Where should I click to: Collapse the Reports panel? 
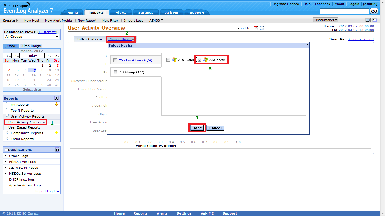56,98
